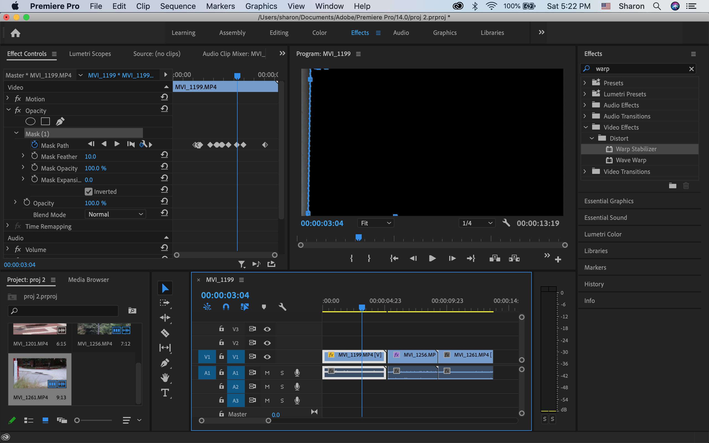Select the Type tool
Viewport: 709px width, 443px height.
click(x=165, y=393)
